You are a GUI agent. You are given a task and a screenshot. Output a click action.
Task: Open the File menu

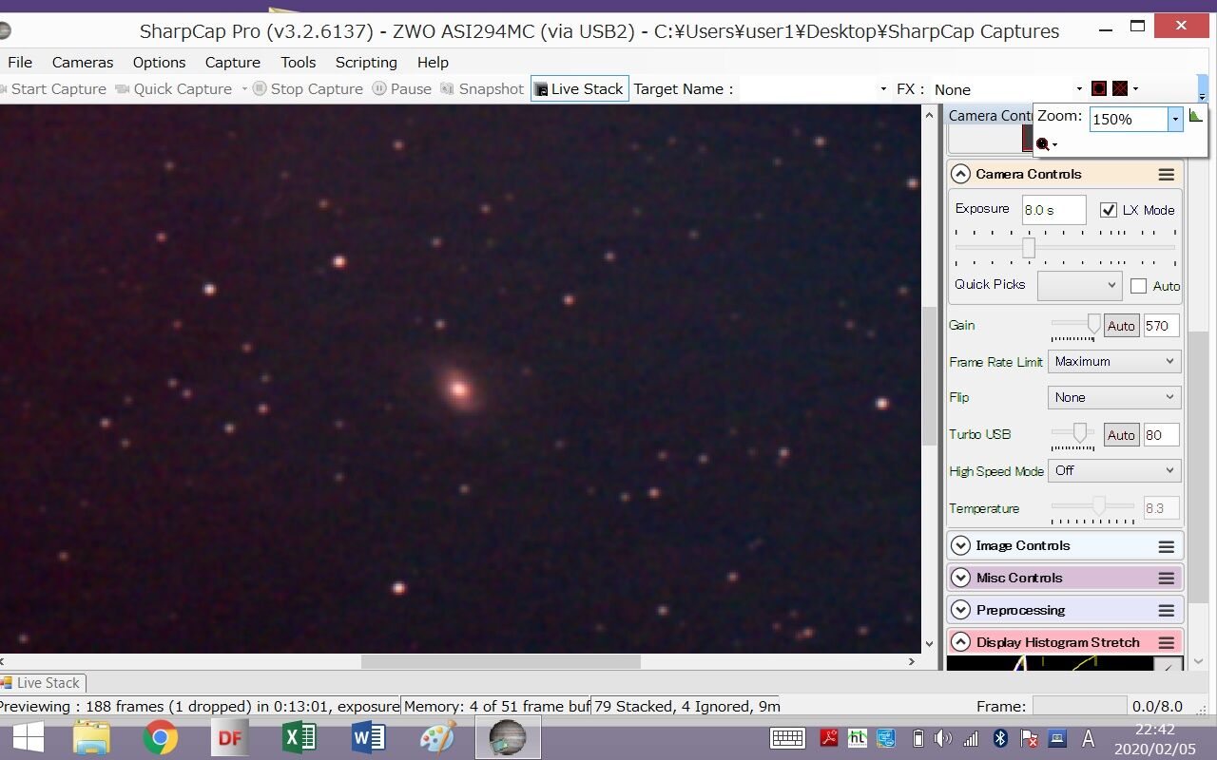(19, 62)
